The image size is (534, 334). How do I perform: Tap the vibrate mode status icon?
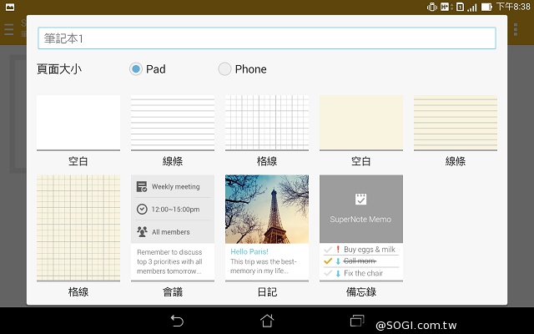[432, 7]
